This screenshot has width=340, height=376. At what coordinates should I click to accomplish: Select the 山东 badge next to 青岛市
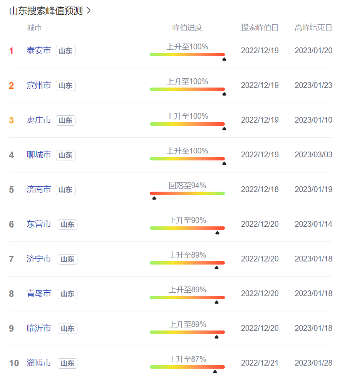67,294
